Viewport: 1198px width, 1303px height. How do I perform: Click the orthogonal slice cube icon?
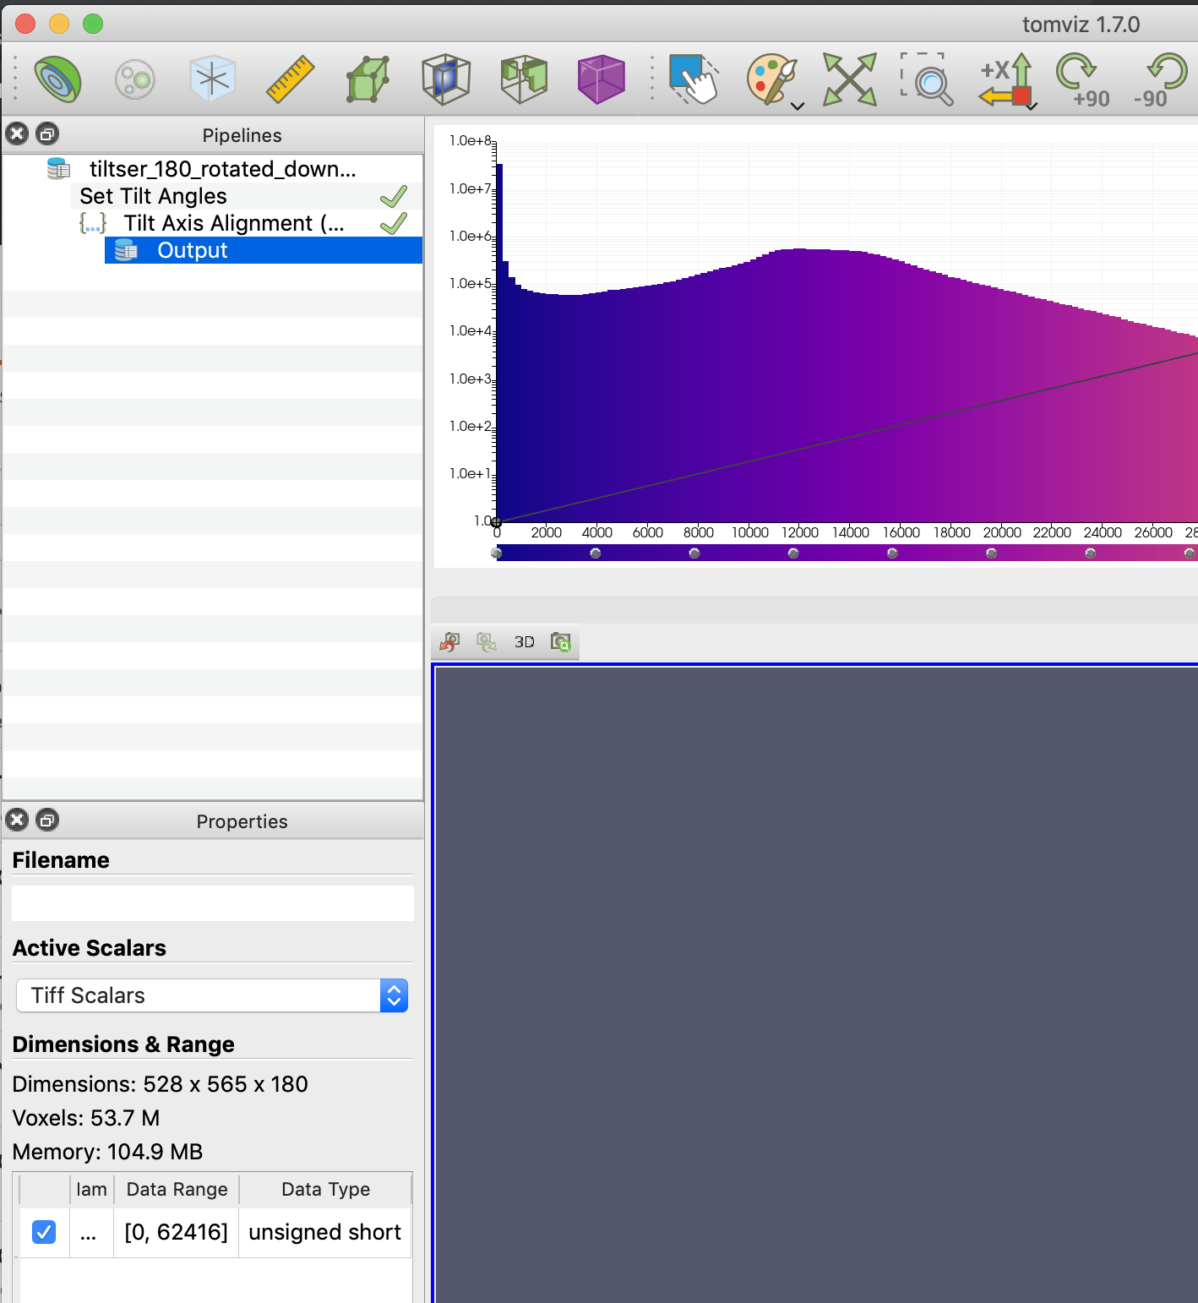[446, 79]
